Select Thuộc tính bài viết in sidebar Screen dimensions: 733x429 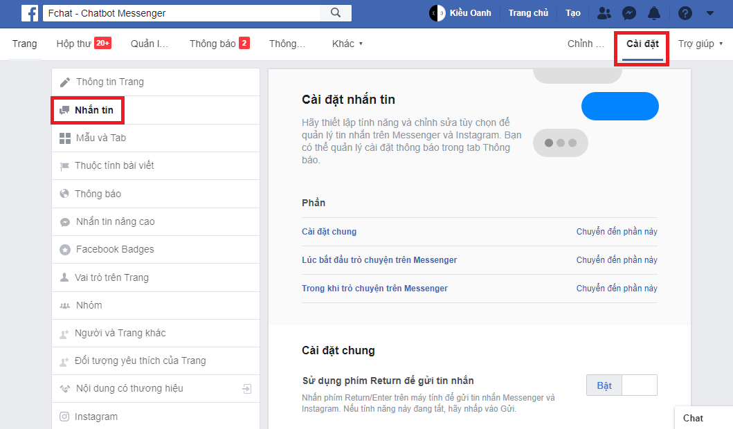tap(156, 166)
